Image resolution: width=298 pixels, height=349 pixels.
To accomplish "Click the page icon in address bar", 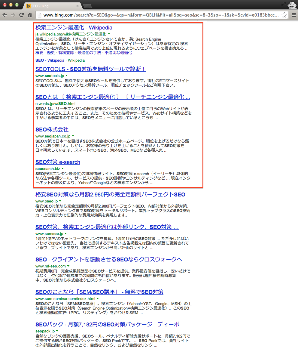I will point(39,15).
